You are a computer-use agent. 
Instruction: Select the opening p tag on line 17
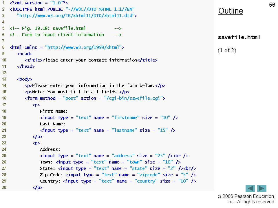point(36,105)
